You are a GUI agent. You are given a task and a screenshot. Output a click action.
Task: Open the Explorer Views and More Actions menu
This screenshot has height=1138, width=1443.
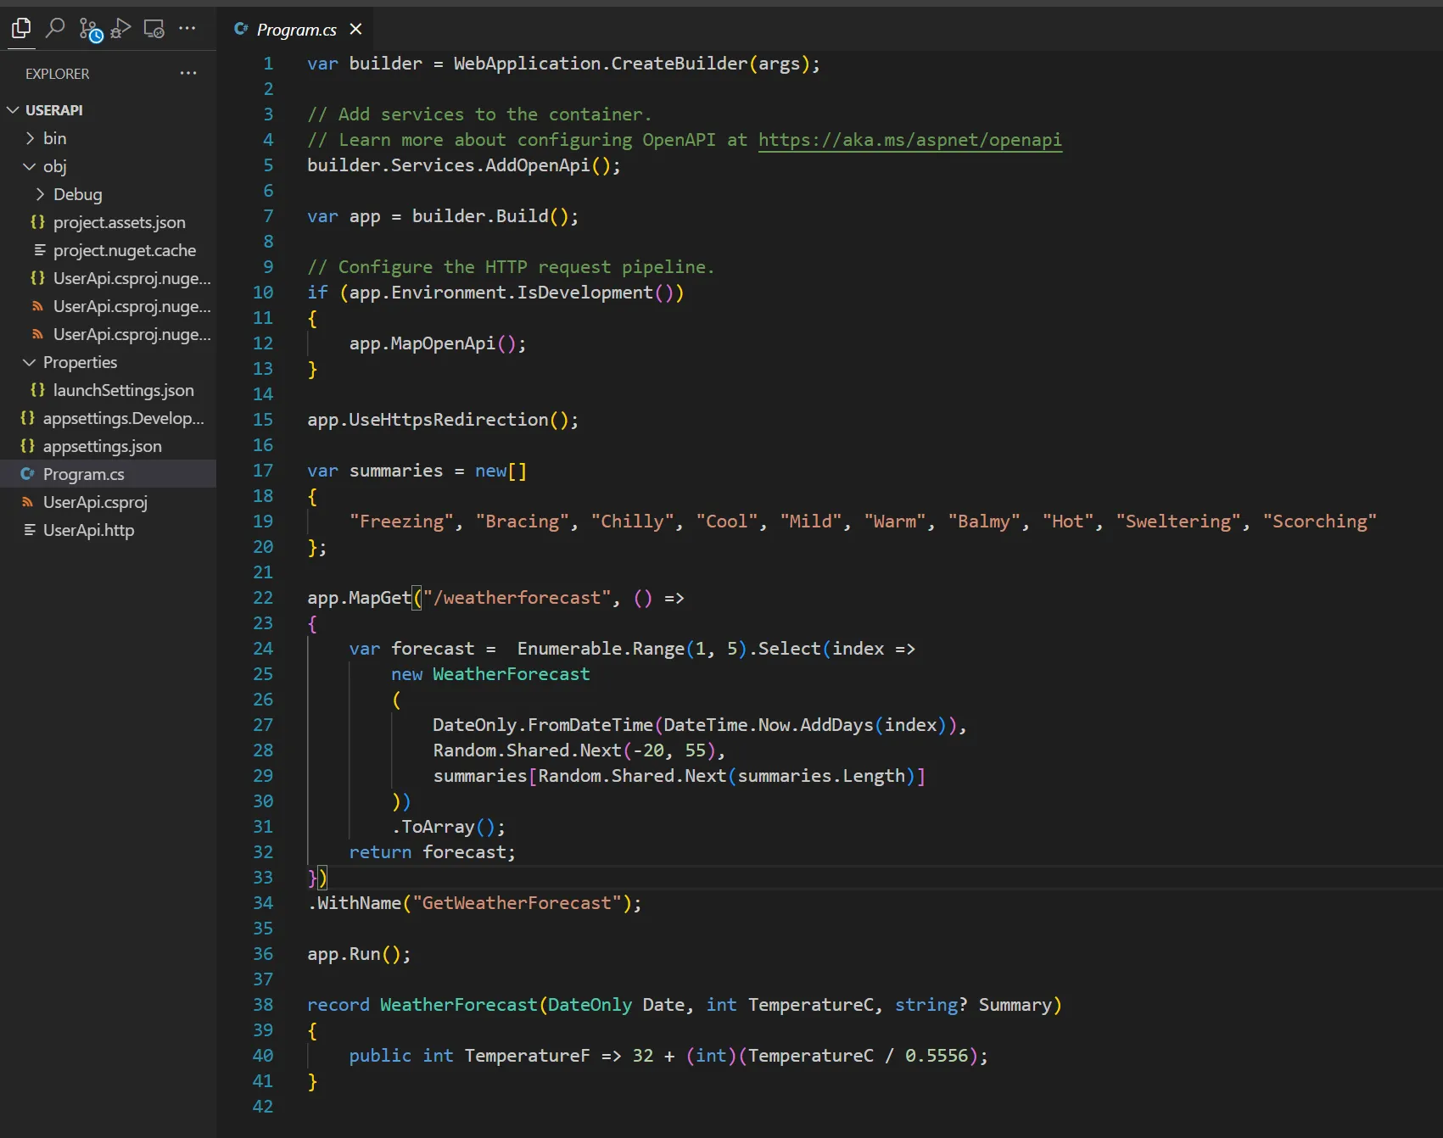188,73
